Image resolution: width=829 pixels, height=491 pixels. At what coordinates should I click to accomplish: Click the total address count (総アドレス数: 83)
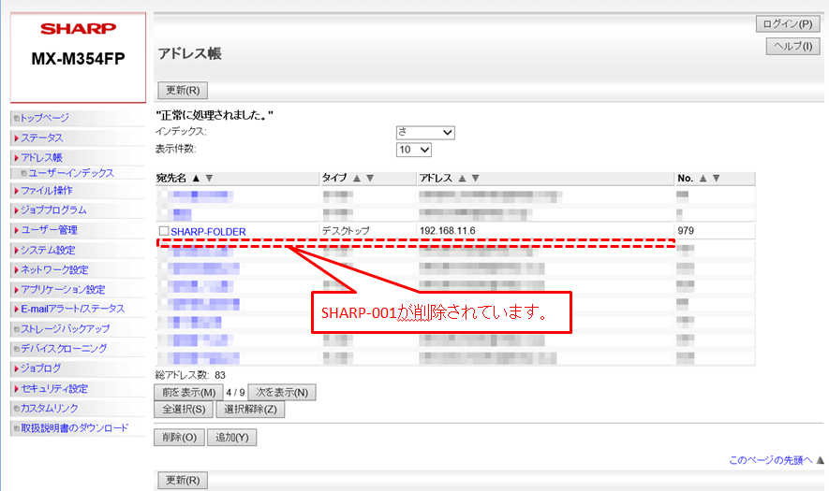190,375
